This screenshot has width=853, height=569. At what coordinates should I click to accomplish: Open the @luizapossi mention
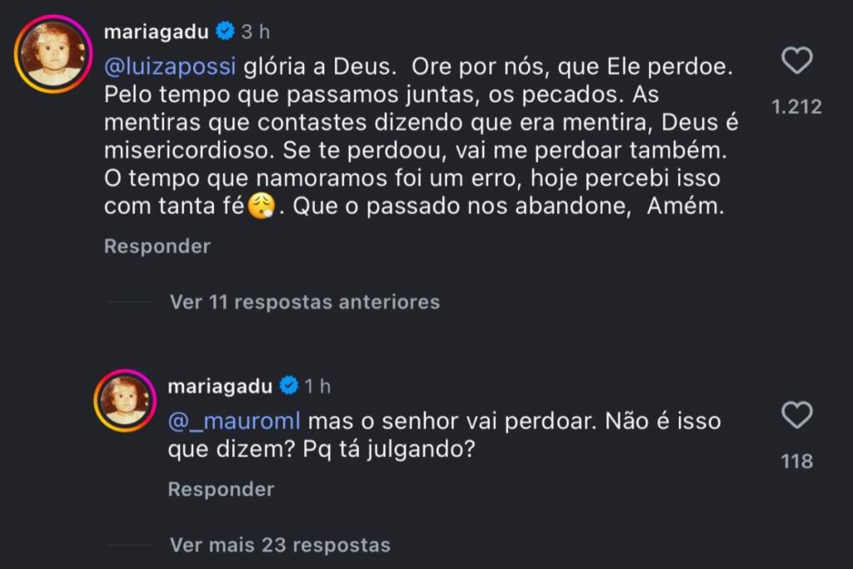(171, 65)
